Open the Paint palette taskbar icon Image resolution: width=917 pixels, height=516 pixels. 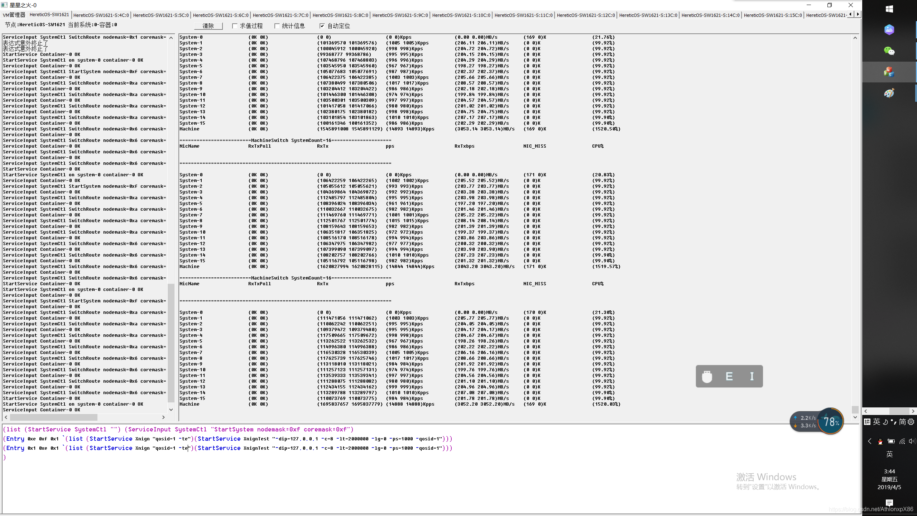pyautogui.click(x=889, y=93)
